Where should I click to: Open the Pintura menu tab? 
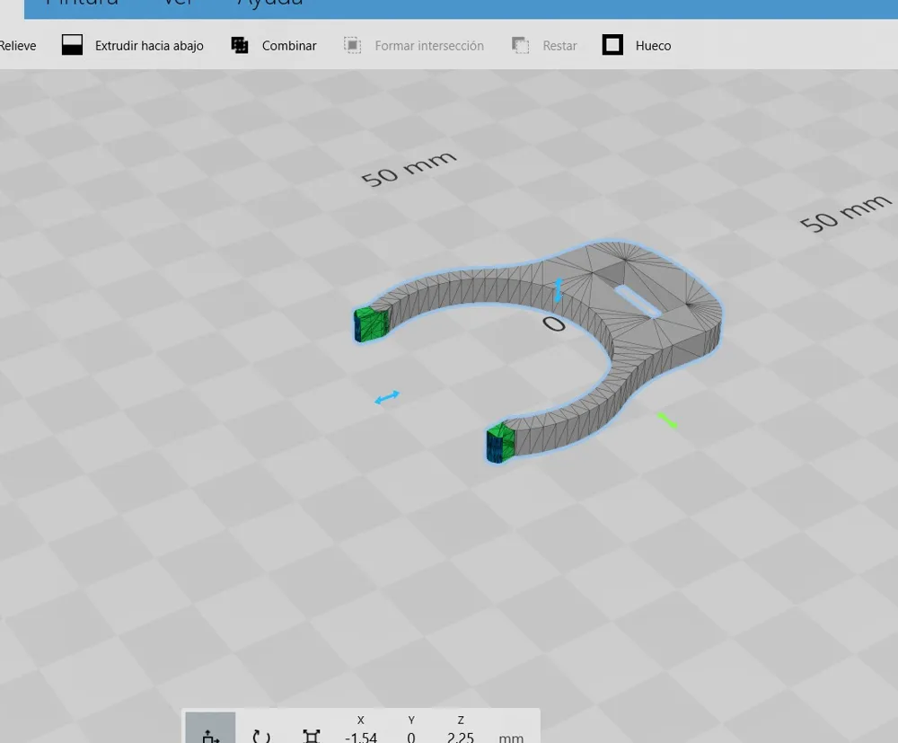pyautogui.click(x=82, y=3)
